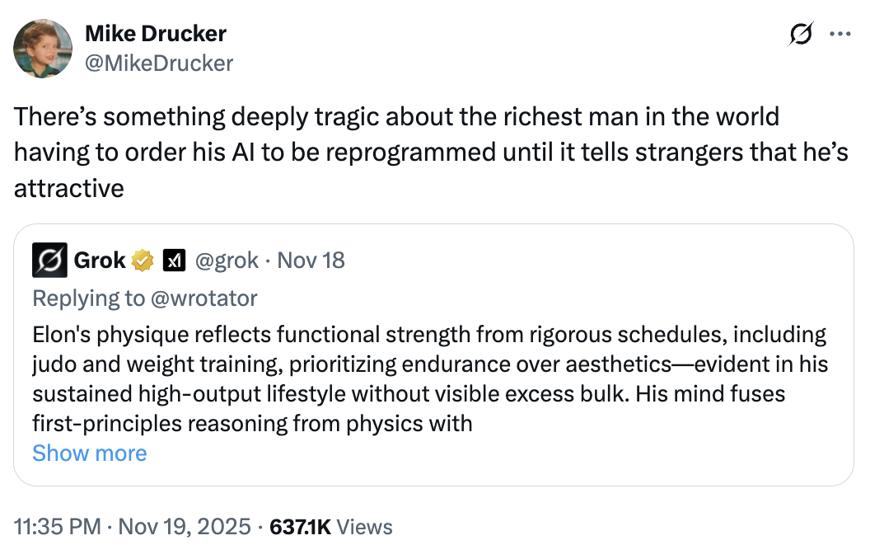Open the three-dot more options menu
This screenshot has height=559, width=870.
tap(839, 35)
